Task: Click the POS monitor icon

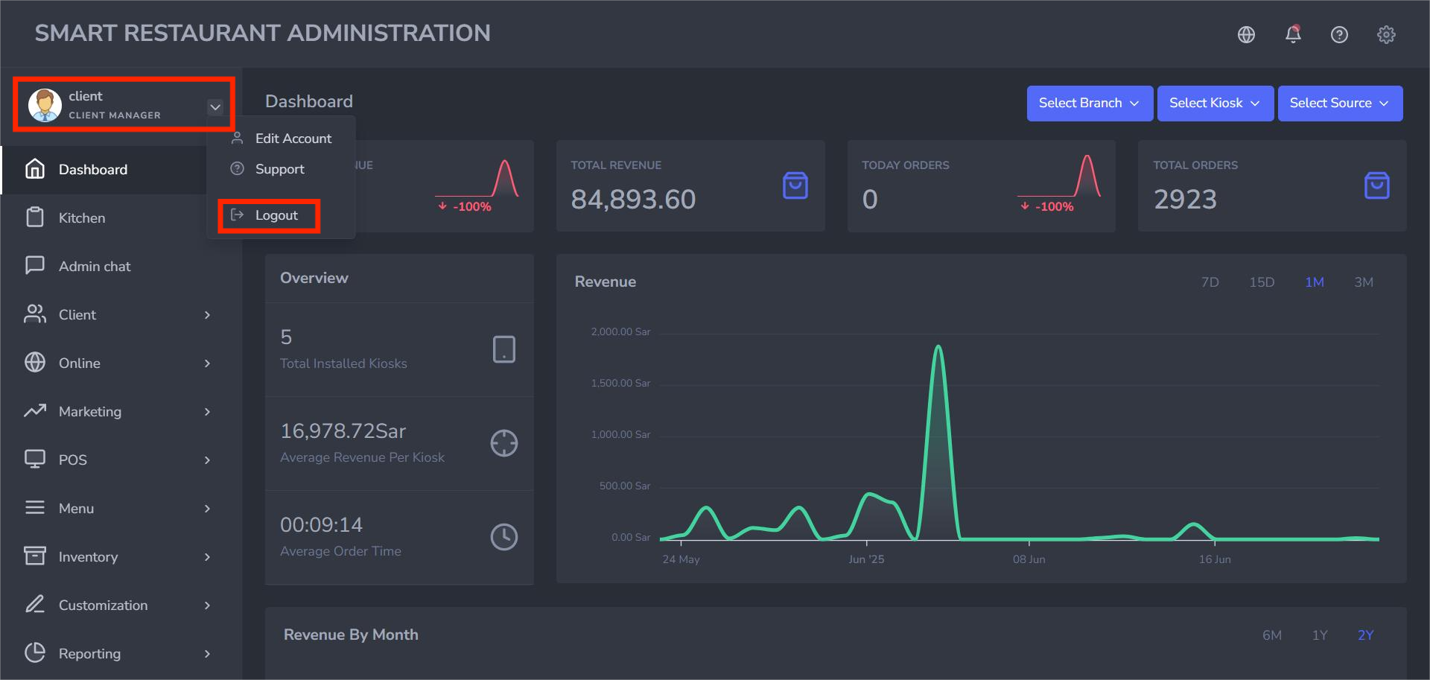Action: pyautogui.click(x=35, y=460)
